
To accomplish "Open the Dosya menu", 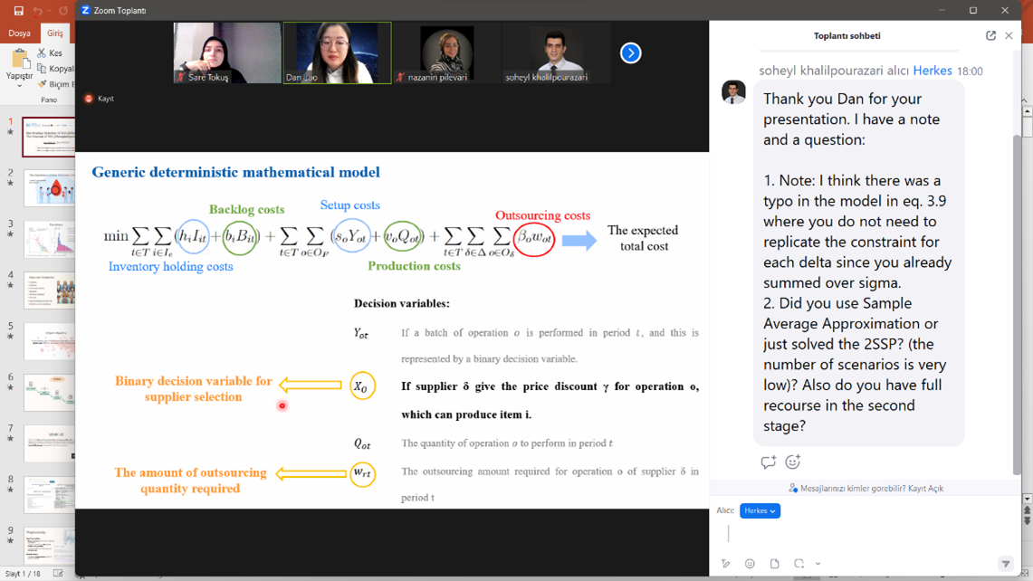I will (19, 33).
